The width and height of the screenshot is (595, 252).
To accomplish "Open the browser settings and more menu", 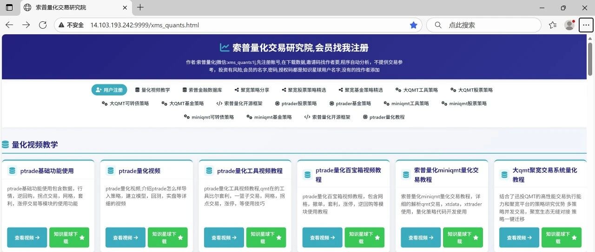I will (x=586, y=25).
